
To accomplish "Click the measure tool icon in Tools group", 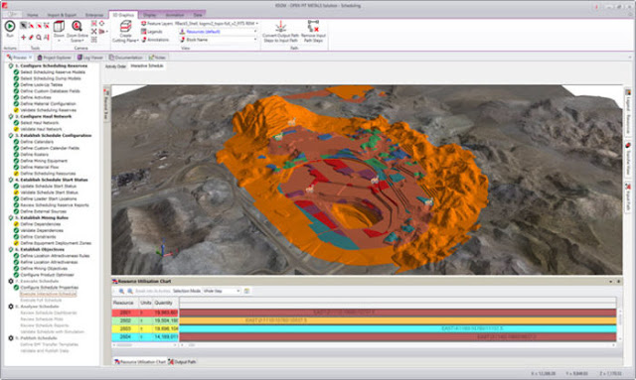I will tap(47, 38).
